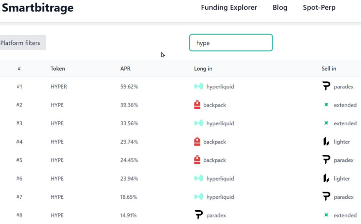Click the lighter label in row #6

[x=342, y=179]
